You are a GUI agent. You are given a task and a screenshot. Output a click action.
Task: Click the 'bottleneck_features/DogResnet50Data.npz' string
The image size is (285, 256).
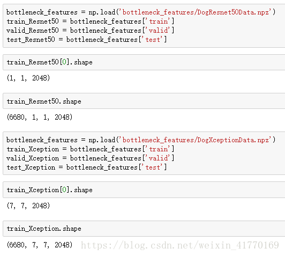tap(195, 12)
